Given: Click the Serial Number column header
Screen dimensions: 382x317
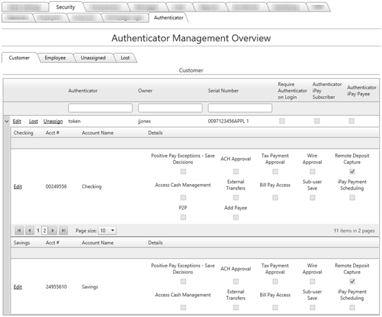Looking at the screenshot, I should (x=223, y=91).
